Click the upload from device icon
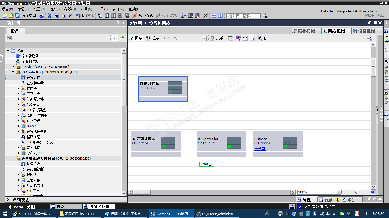The width and height of the screenshot is (389, 218). 113,16
